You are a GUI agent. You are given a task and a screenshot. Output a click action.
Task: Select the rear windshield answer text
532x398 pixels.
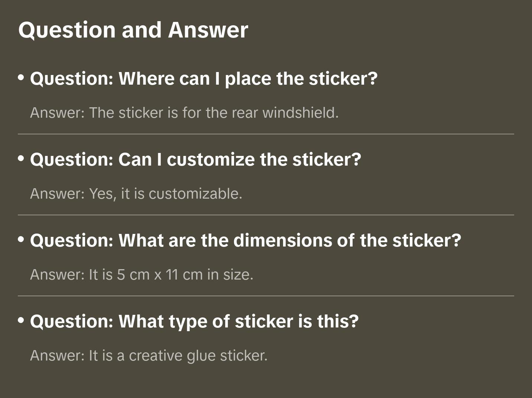point(184,113)
